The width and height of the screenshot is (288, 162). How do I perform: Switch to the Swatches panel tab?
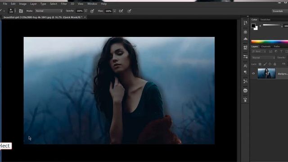pos(265,20)
